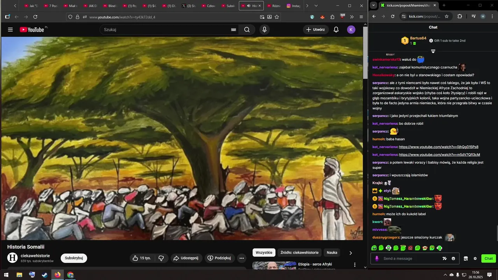Bookmark the Kick popout page star

(447, 16)
